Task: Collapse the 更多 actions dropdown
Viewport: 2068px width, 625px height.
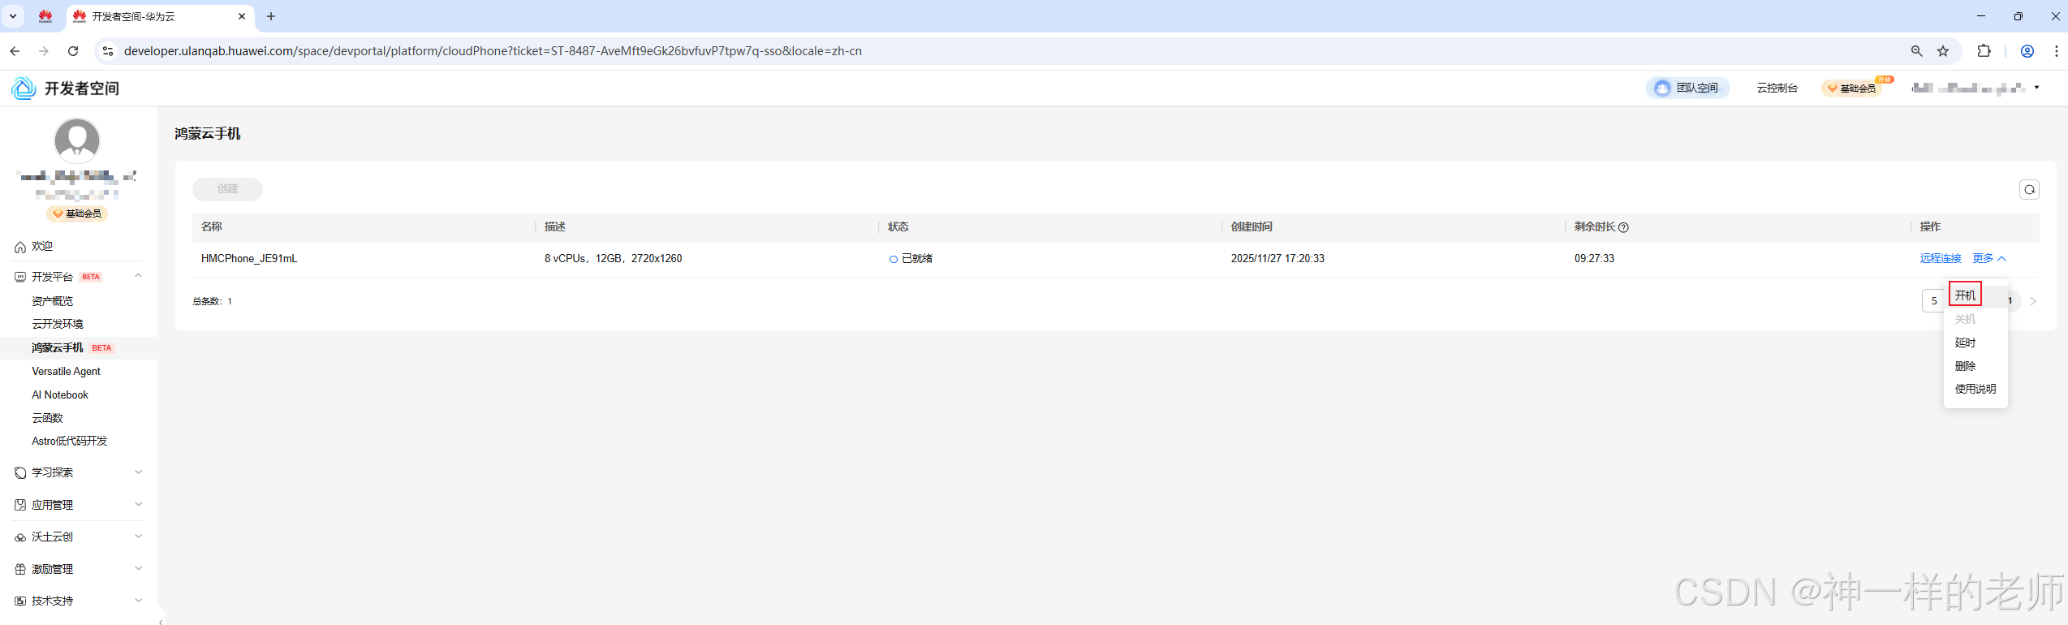Action: click(1989, 258)
